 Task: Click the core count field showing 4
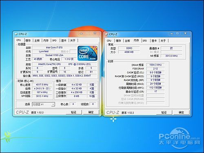[x=73, y=104]
